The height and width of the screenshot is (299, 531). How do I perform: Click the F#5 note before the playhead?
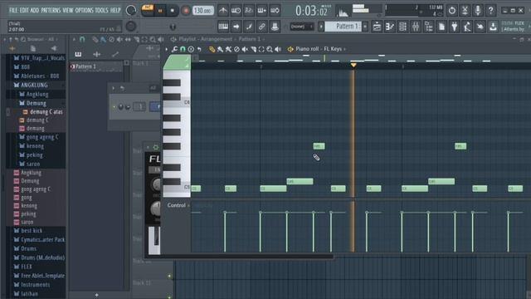[319, 146]
